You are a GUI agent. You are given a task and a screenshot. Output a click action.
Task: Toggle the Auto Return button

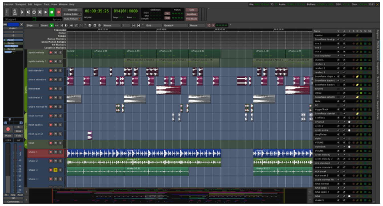[x=72, y=19]
